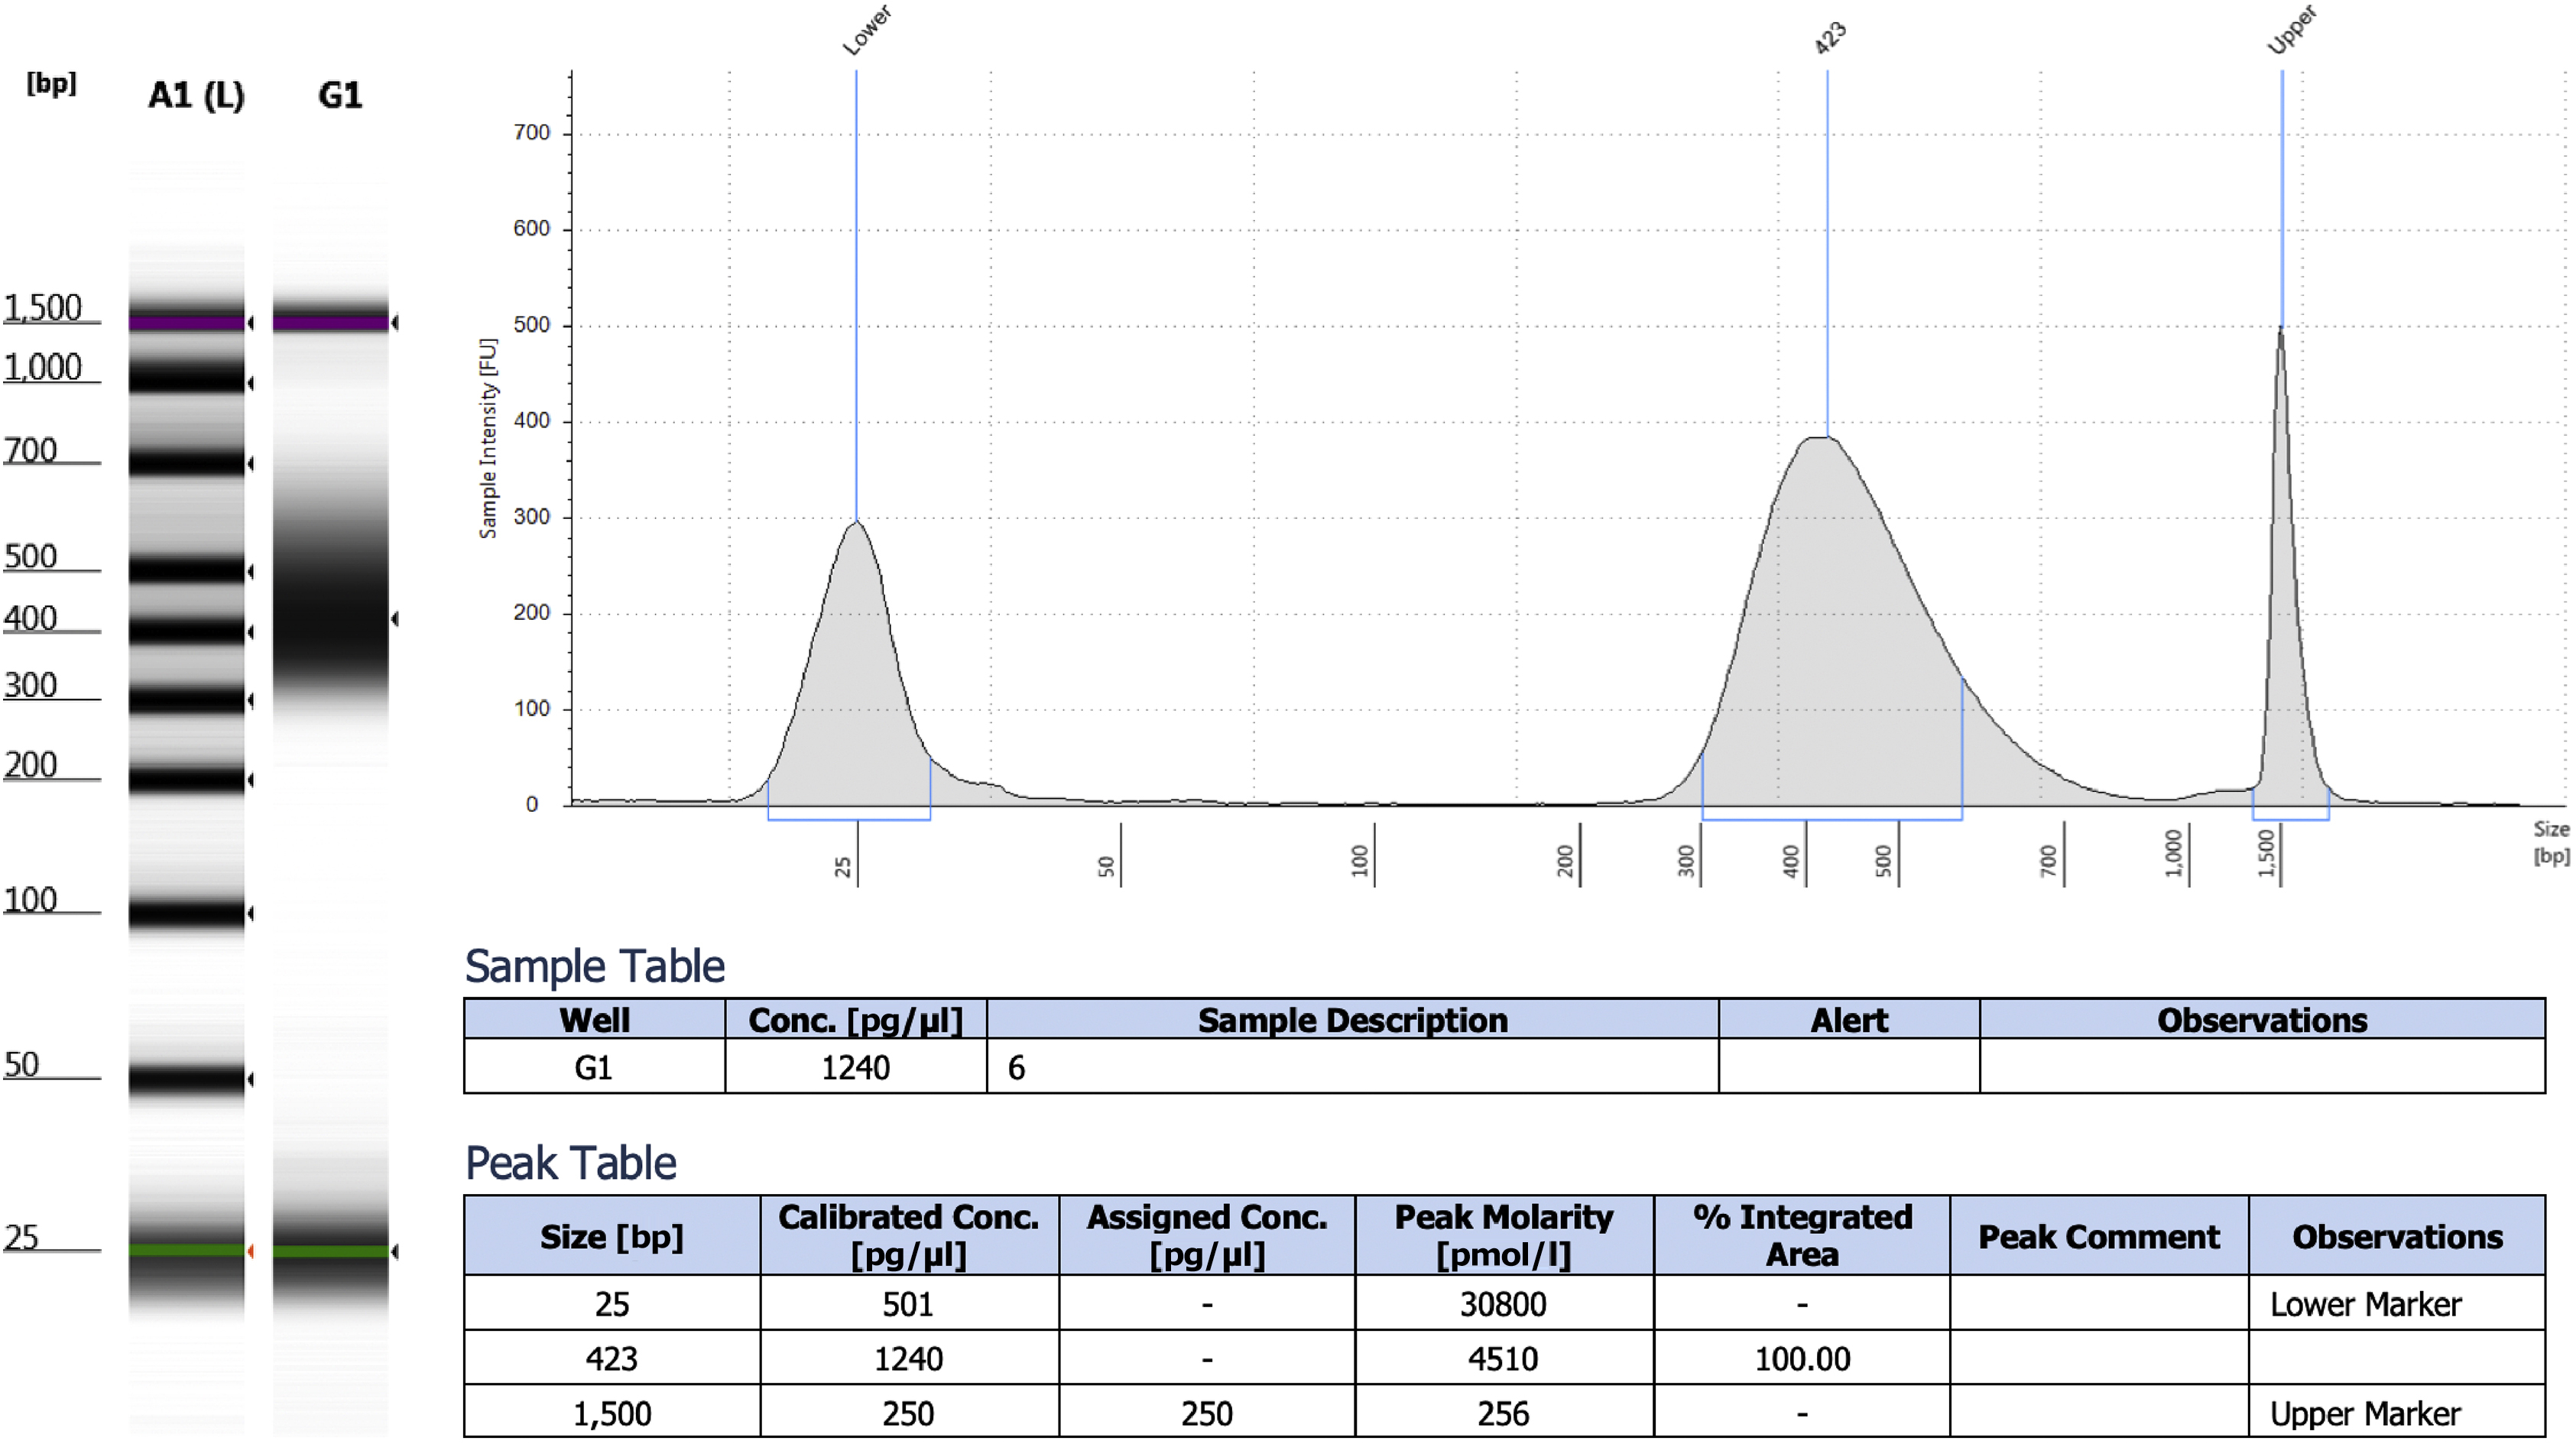Click the Sample Description column header
This screenshot has height=1444, width=2576.
1352,1019
